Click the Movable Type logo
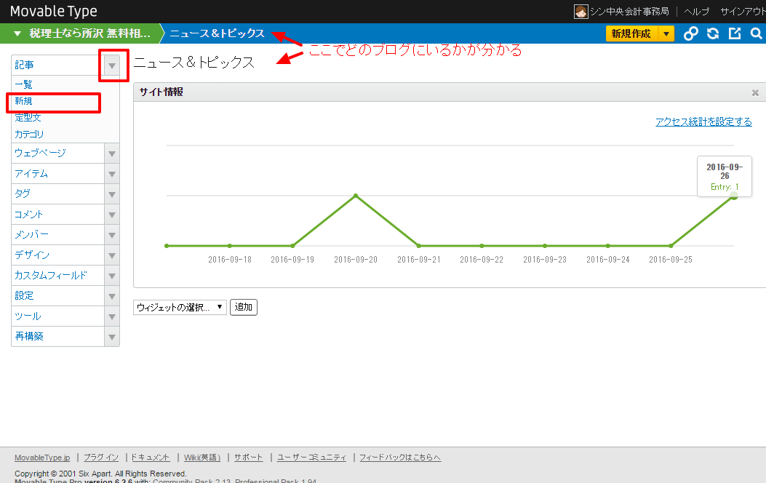Viewport: 766px width, 483px height. [x=53, y=11]
